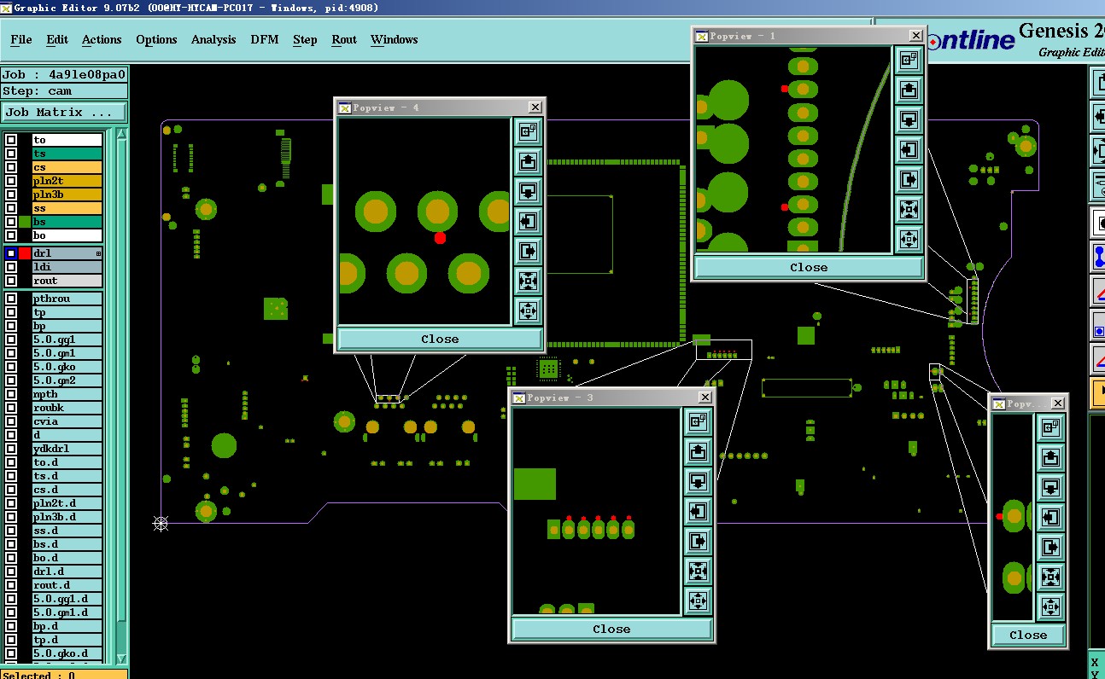Toggle the 'to' layer checkbox
The width and height of the screenshot is (1105, 679).
click(x=11, y=140)
